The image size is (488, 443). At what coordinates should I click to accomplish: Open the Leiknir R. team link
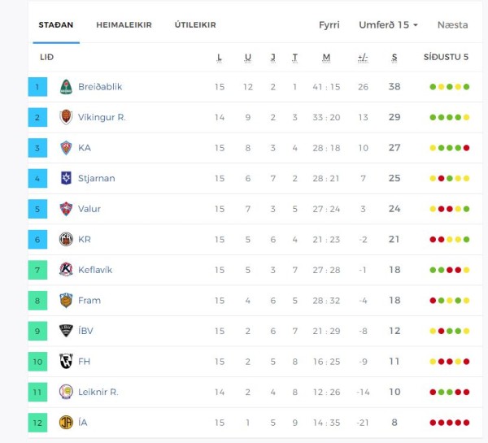click(x=98, y=392)
